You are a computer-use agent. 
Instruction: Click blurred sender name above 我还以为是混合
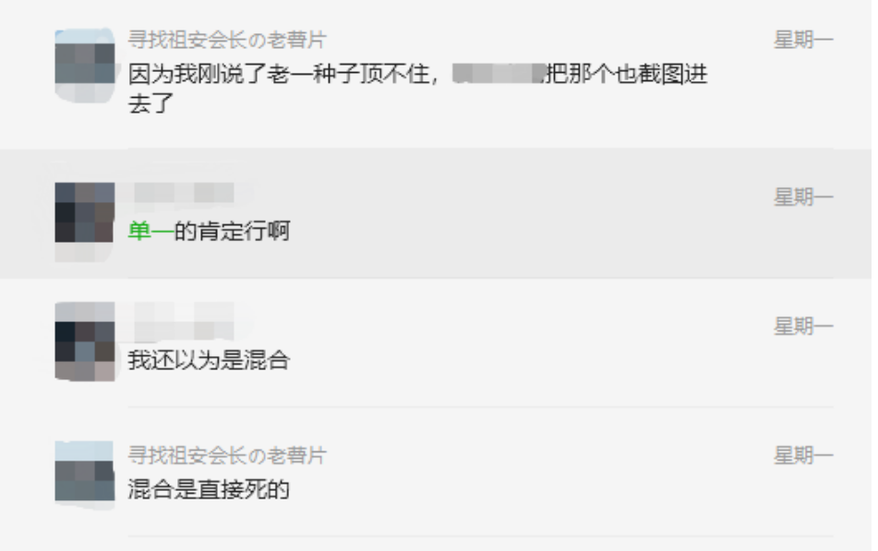tap(184, 321)
